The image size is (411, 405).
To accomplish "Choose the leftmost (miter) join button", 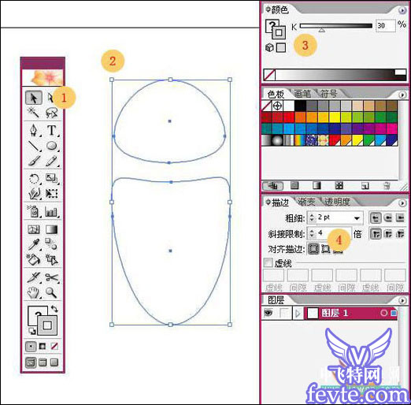I will 376,234.
